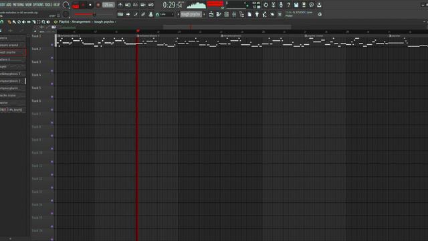Open the Piano roll view icon
The image size is (428, 241).
point(219,14)
